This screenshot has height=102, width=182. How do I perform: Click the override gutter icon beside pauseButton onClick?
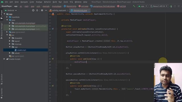click(x=53, y=86)
